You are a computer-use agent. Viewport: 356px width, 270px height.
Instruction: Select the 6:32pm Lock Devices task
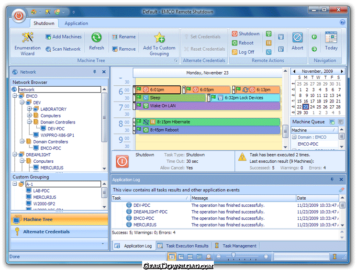pyautogui.click(x=245, y=98)
